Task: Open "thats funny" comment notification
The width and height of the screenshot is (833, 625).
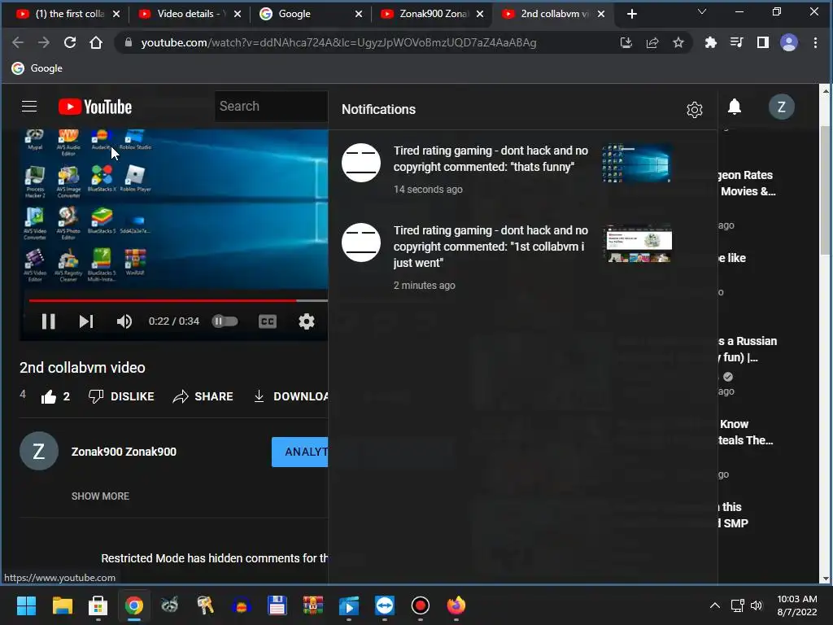Action: pos(523,169)
